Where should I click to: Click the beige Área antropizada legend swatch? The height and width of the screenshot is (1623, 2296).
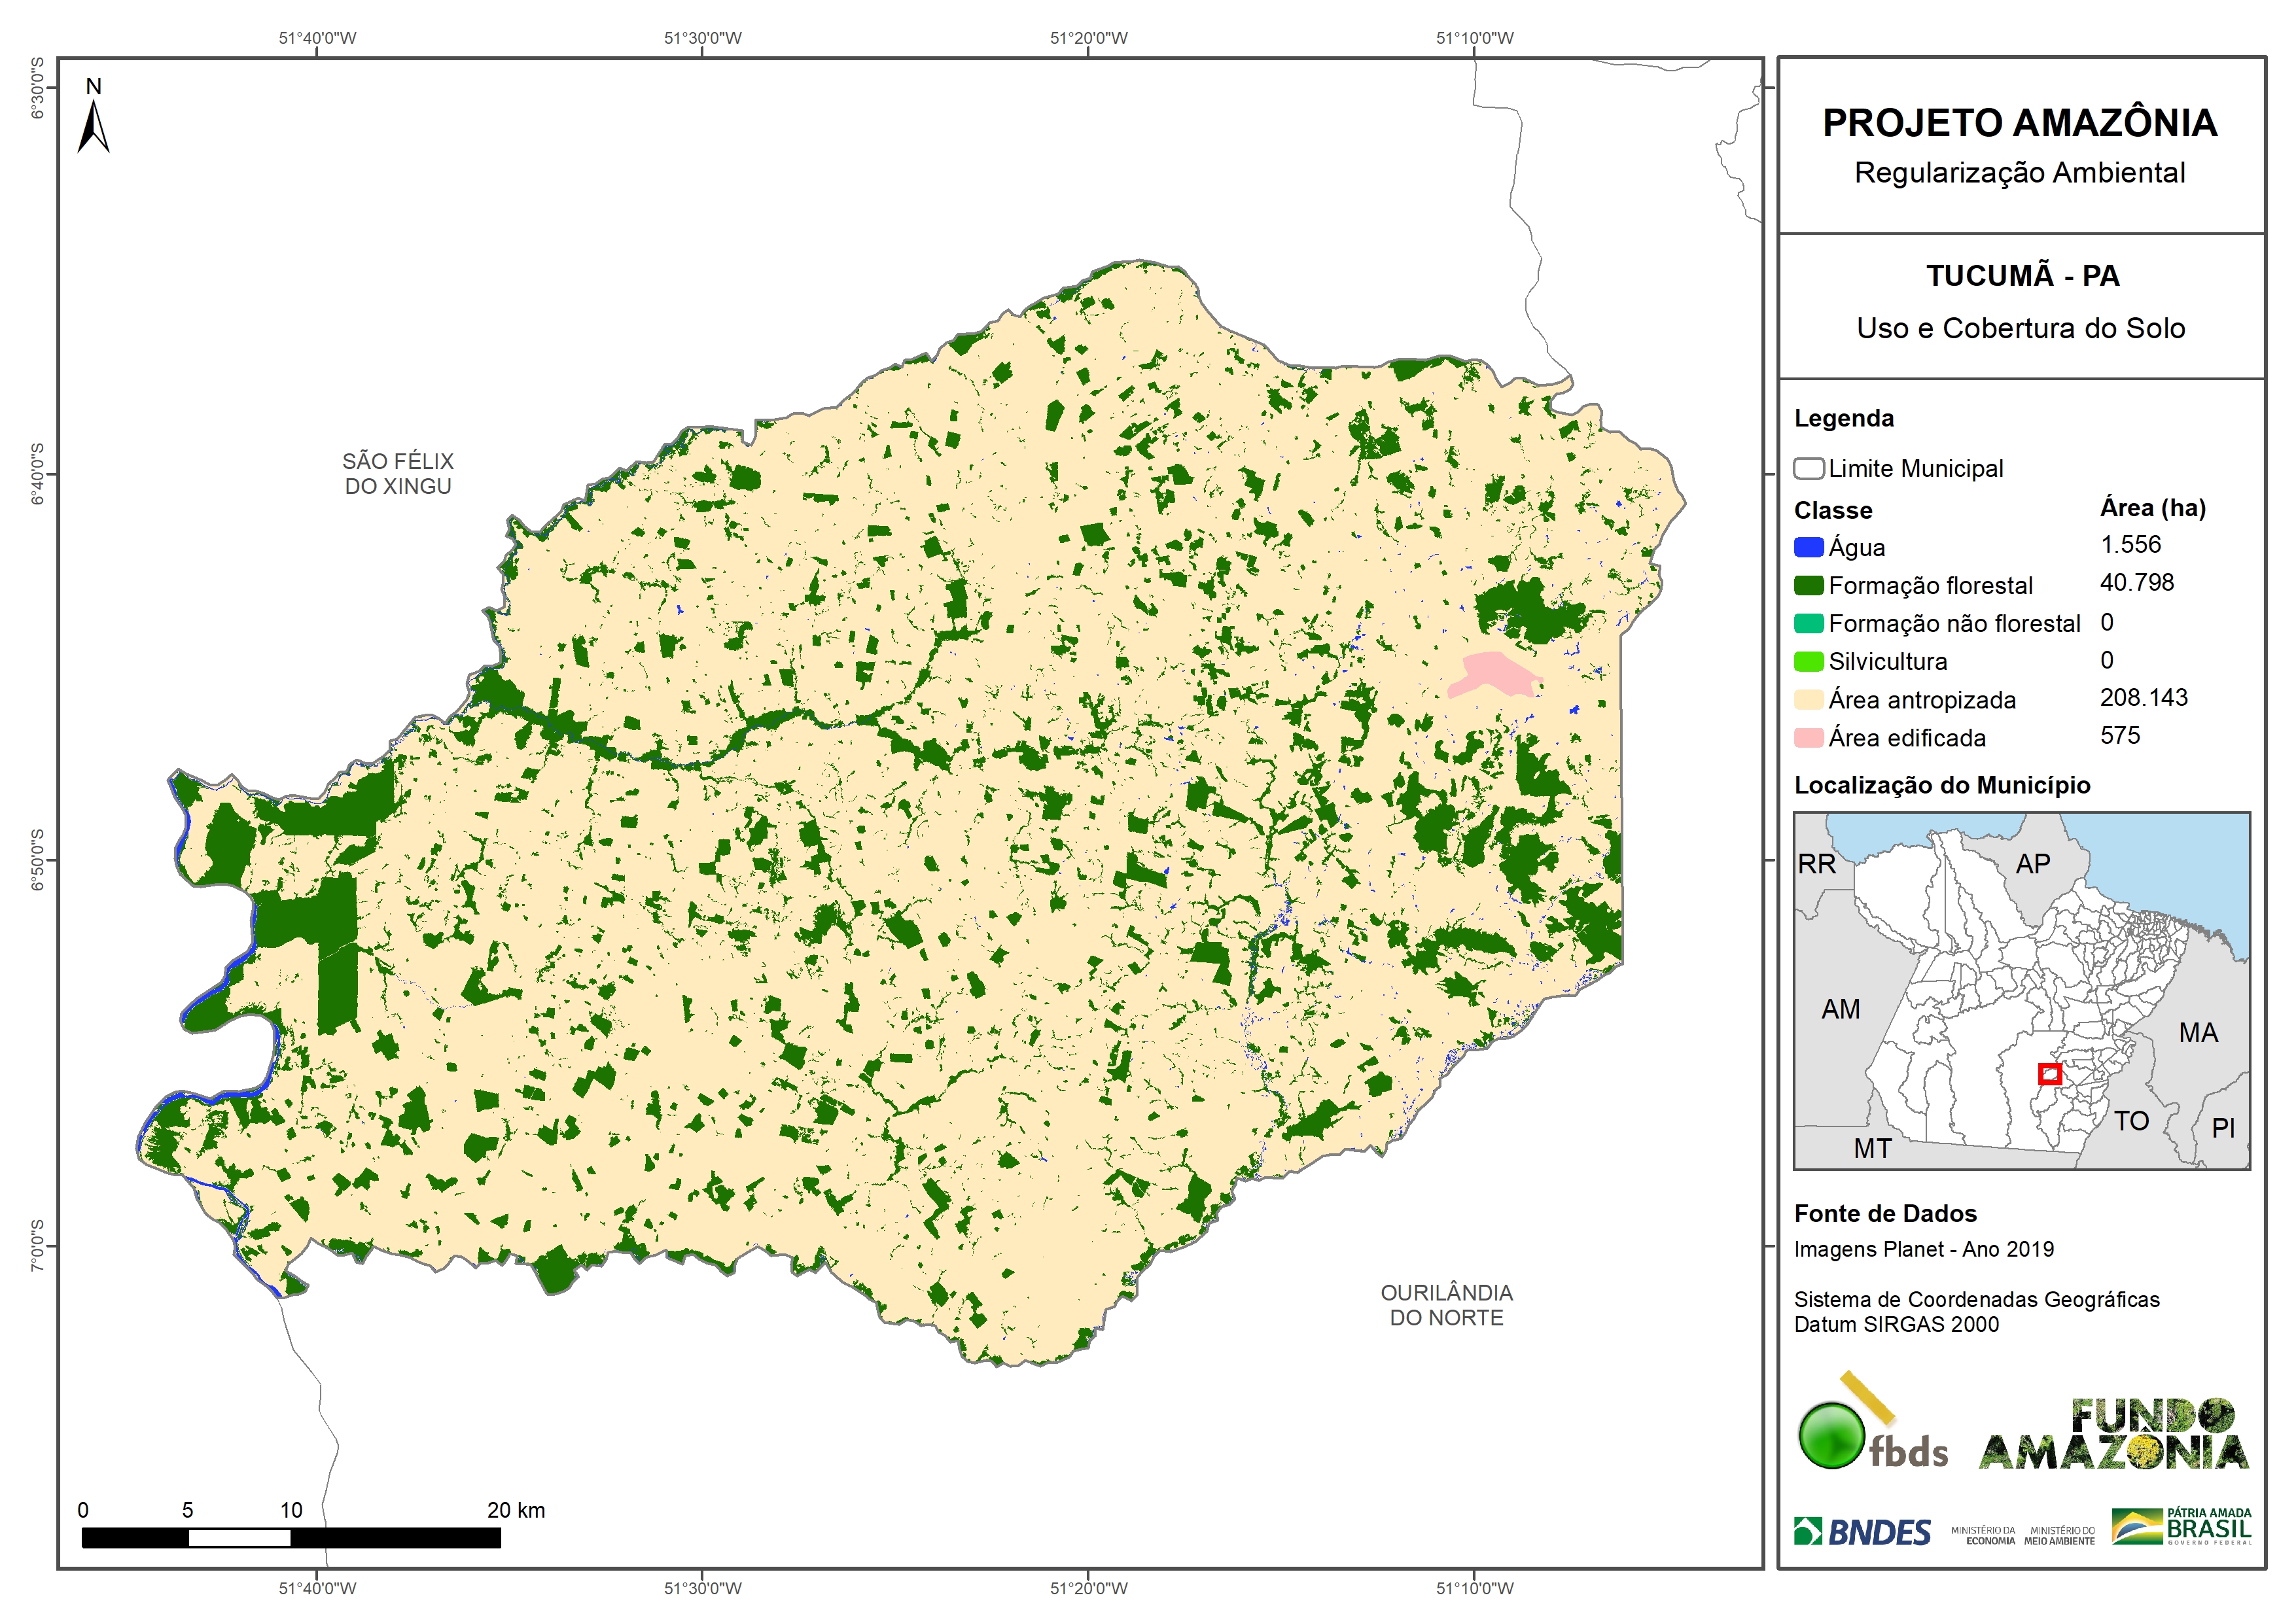1808,700
